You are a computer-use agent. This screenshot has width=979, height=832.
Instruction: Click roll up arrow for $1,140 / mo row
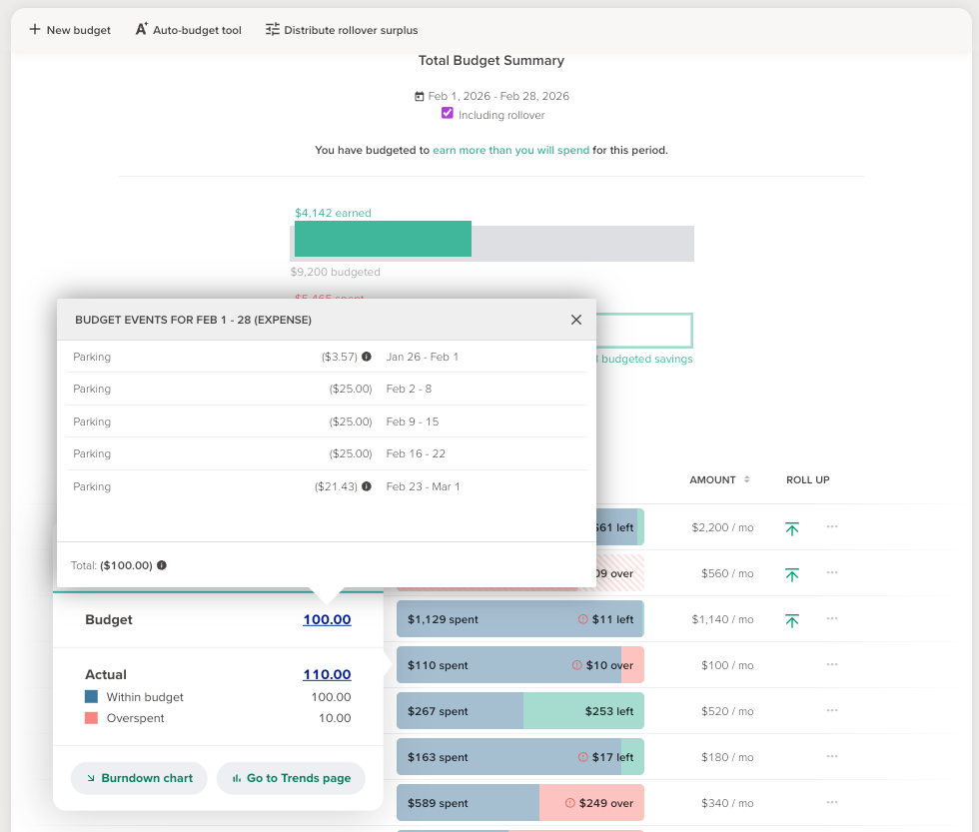[791, 620]
